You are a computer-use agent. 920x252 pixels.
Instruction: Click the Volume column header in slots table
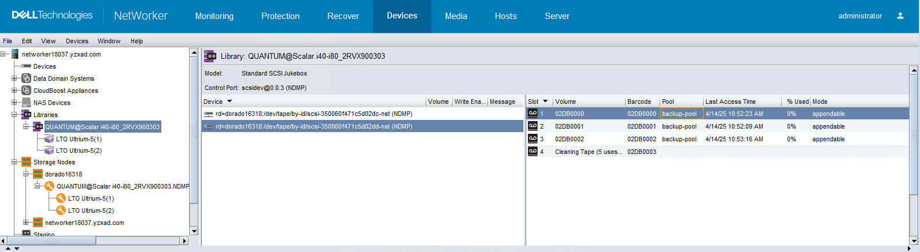click(x=589, y=101)
